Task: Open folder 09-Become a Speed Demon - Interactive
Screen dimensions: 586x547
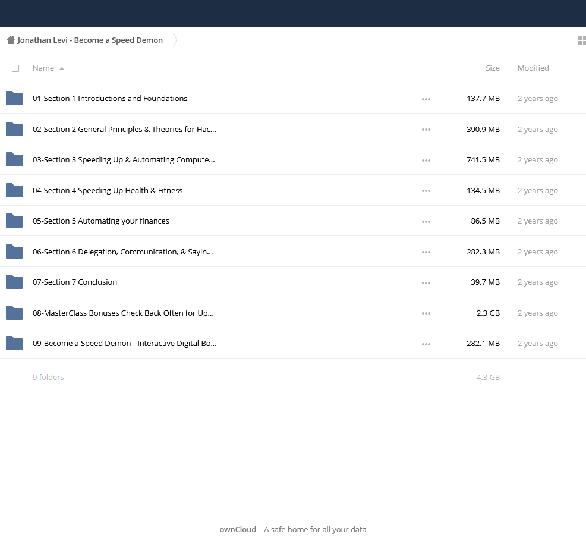Action: point(124,343)
